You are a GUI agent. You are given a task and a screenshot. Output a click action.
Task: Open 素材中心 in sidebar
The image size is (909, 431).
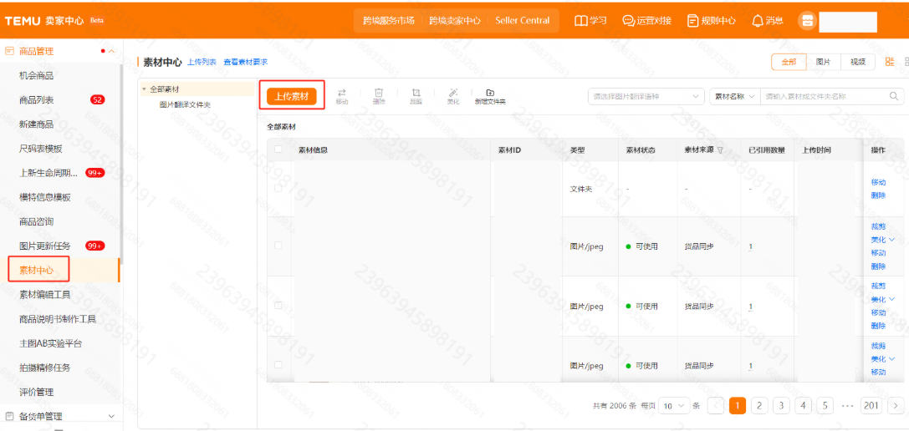pyautogui.click(x=36, y=270)
